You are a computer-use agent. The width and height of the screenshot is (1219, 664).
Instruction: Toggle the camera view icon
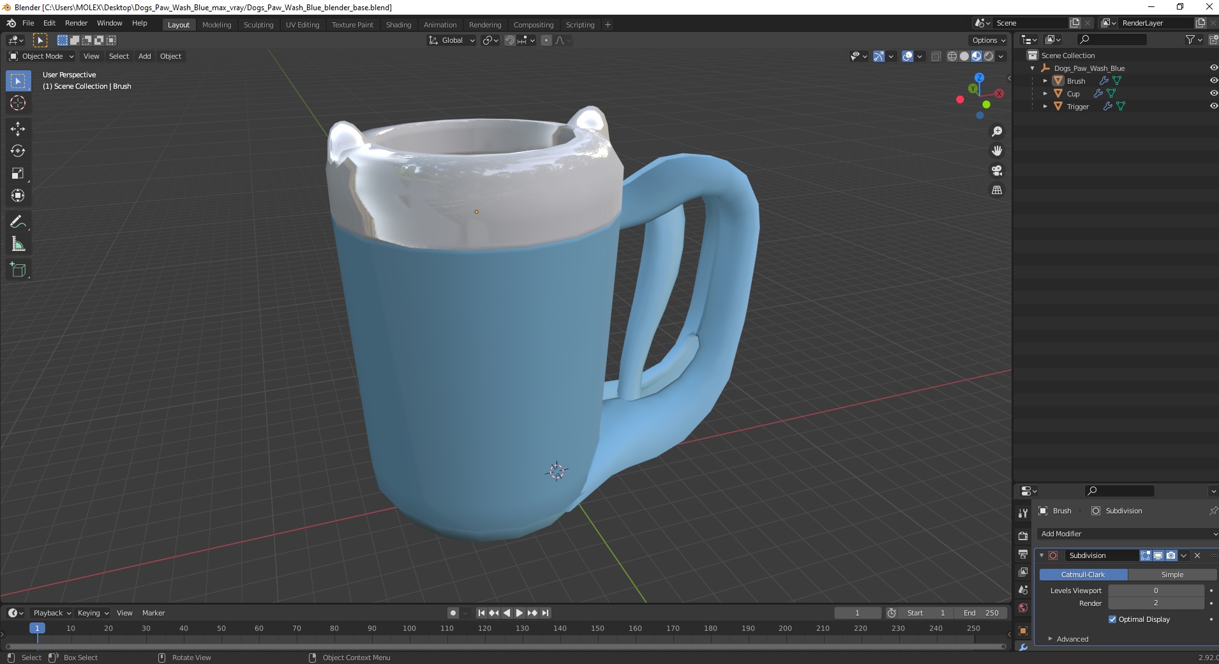[x=996, y=170]
